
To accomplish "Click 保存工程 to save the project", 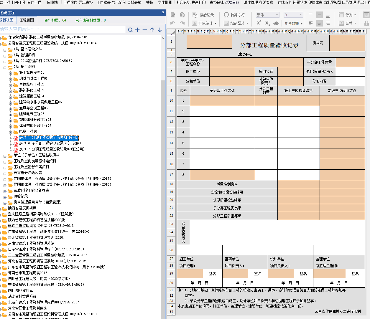I will click(34, 2).
